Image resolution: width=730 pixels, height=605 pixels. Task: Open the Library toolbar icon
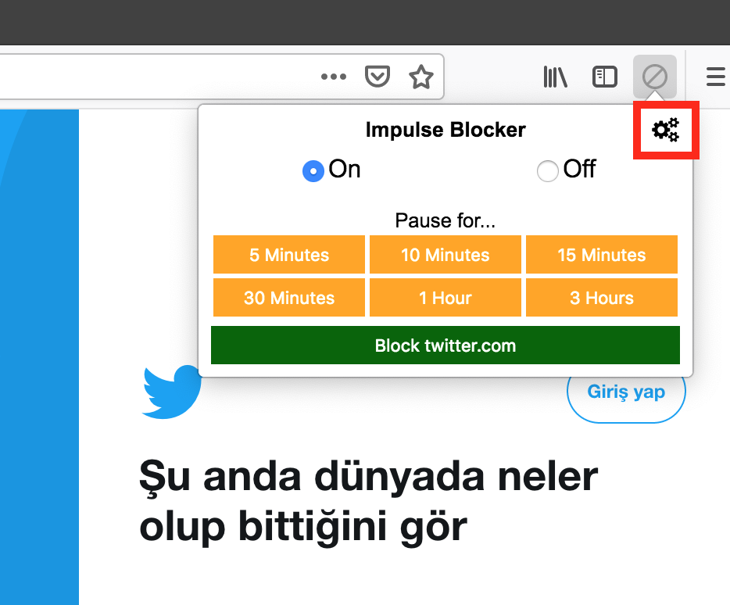(555, 77)
